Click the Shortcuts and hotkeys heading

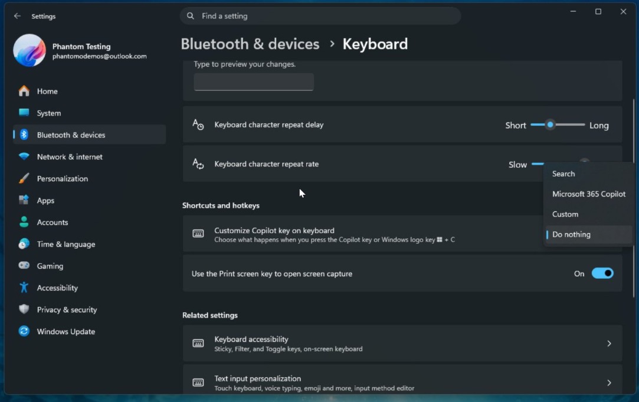coord(221,205)
